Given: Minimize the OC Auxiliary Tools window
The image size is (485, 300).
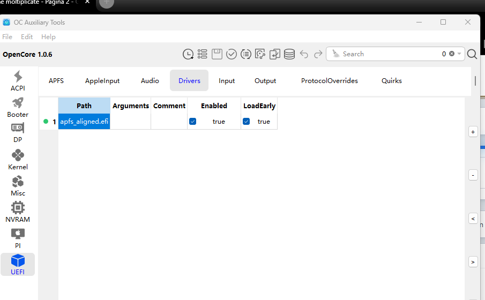Looking at the screenshot, I should [419, 22].
